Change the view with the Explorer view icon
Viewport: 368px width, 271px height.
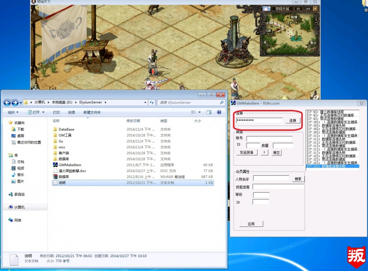[x=193, y=112]
